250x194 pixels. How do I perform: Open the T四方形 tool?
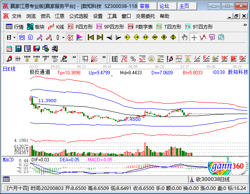[x=169, y=27]
